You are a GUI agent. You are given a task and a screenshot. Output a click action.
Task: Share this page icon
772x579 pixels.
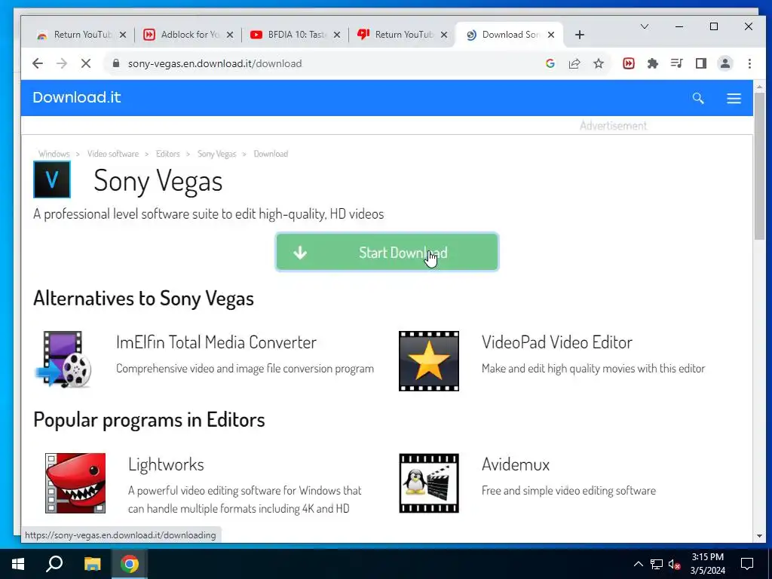pos(574,63)
